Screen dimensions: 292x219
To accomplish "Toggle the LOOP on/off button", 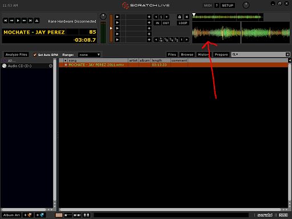I will (x=183, y=23).
